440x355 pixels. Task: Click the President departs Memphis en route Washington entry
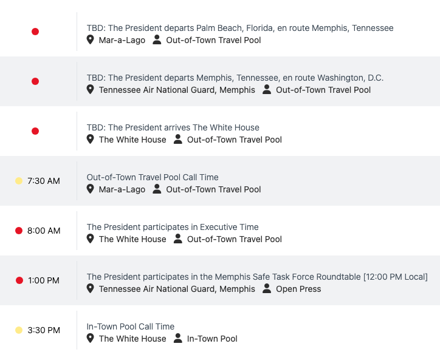click(235, 78)
